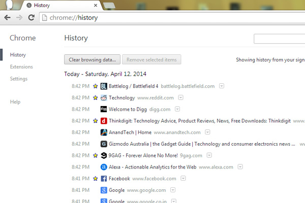
Task: Click the history search input field
Action: click(x=280, y=39)
